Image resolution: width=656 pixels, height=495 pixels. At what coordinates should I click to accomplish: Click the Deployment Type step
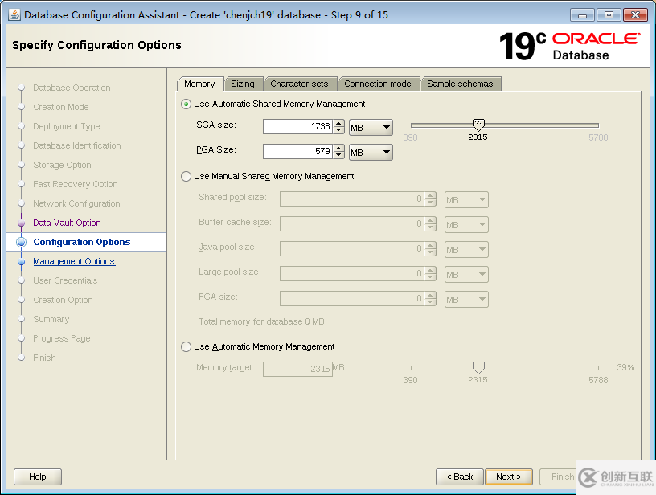67,126
